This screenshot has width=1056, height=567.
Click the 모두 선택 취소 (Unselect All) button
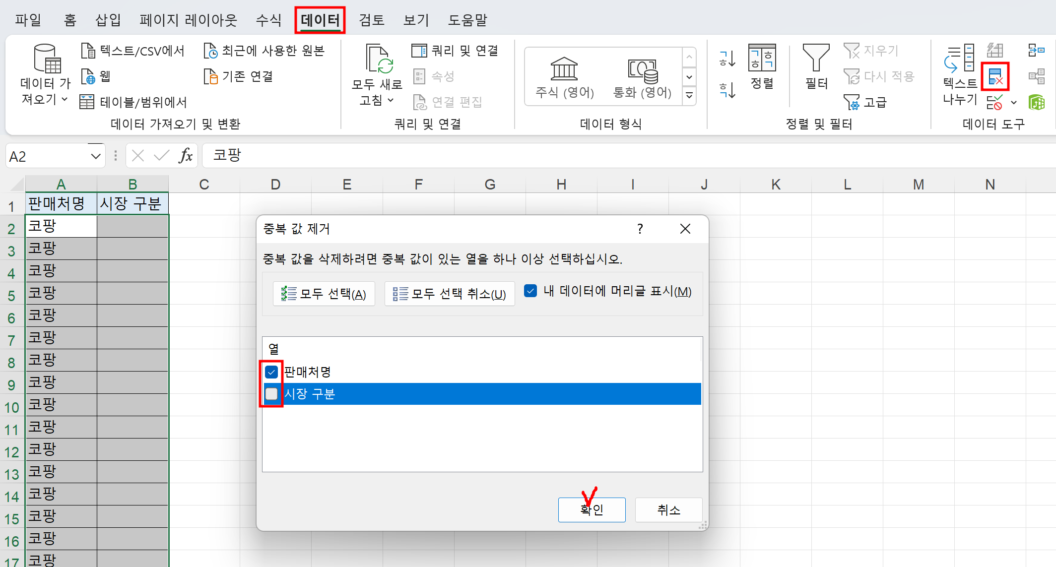coord(450,294)
